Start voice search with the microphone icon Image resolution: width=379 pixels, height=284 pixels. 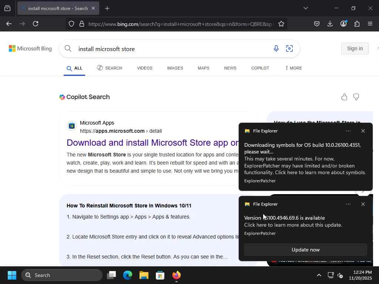pos(276,48)
